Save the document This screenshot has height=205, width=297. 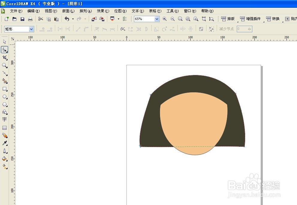22,19
